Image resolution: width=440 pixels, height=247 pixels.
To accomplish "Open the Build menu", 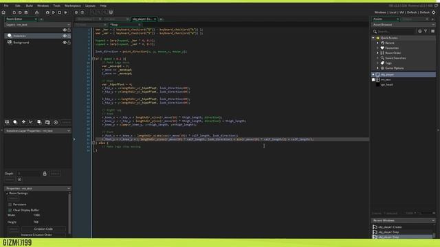I will click(29, 5).
